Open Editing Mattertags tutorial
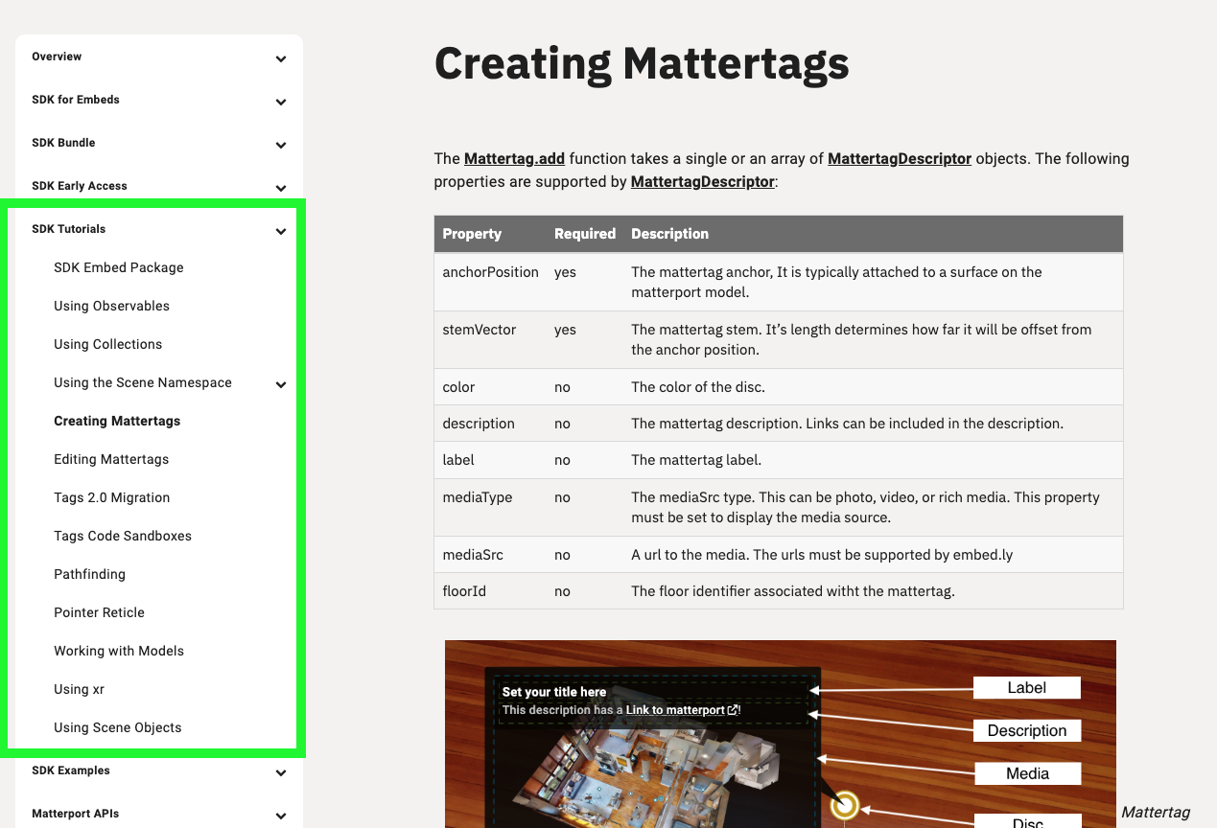Image resolution: width=1217 pixels, height=828 pixels. [x=111, y=459]
